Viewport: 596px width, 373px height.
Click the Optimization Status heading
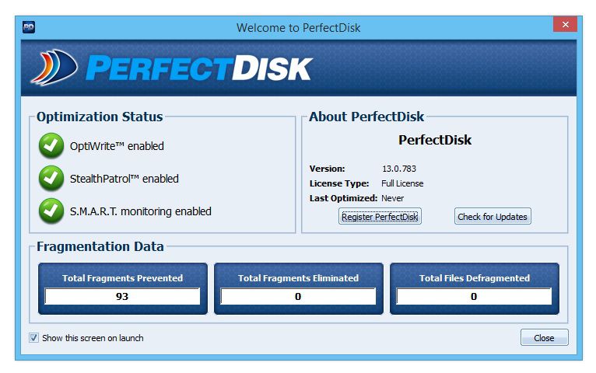coord(100,117)
